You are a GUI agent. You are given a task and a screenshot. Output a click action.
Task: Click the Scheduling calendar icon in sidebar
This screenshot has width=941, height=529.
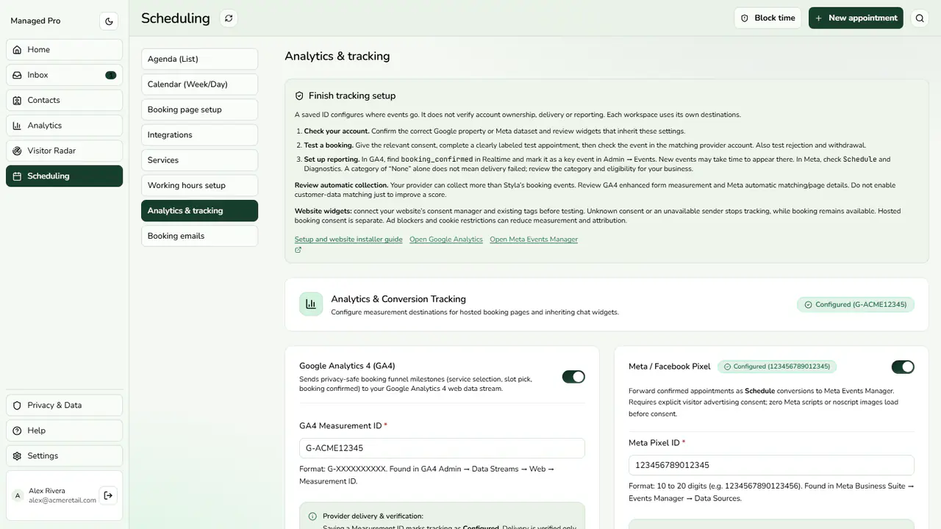18,176
